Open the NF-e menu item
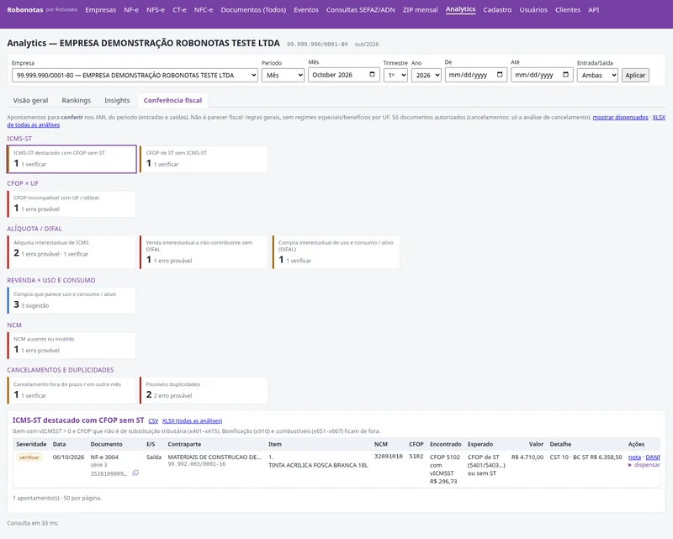Viewport: 673px width, 539px height. point(131,10)
